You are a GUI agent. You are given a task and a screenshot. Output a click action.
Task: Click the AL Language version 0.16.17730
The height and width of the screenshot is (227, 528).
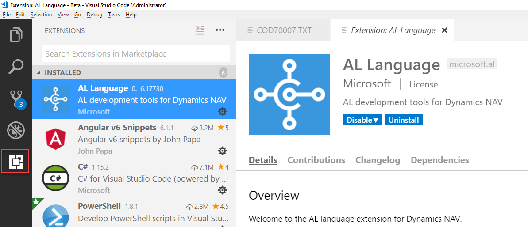point(147,89)
